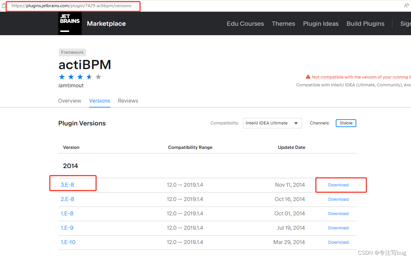411x259 pixels.
Task: Open Themes menu item
Action: [x=283, y=23]
